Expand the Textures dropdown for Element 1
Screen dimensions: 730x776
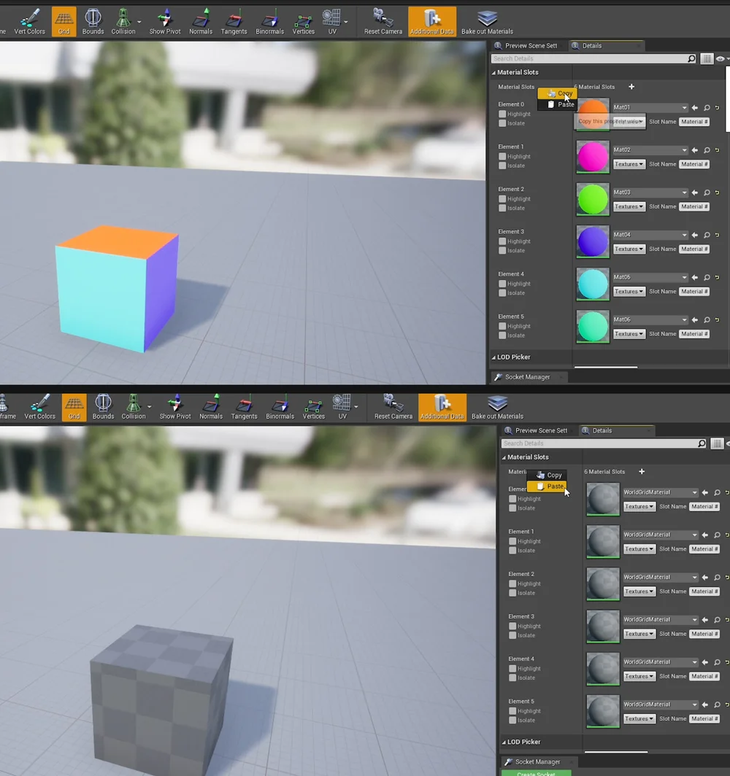pyautogui.click(x=629, y=163)
